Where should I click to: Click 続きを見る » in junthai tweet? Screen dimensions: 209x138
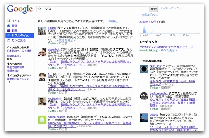pyautogui.click(x=67, y=40)
